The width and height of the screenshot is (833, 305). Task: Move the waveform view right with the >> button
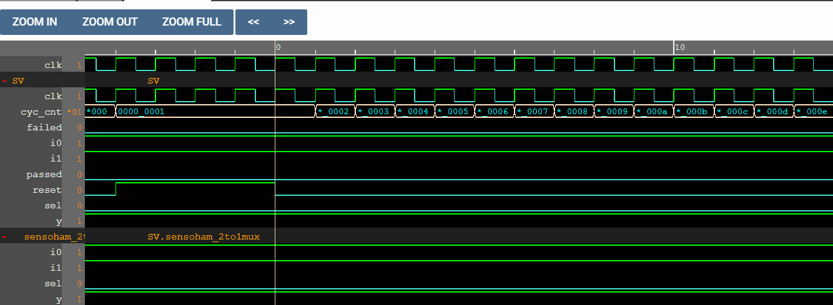pyautogui.click(x=289, y=22)
